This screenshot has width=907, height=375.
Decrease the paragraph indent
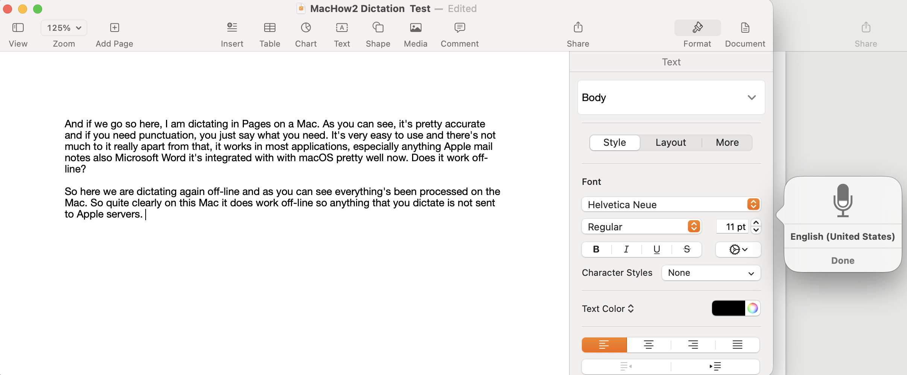pyautogui.click(x=626, y=366)
